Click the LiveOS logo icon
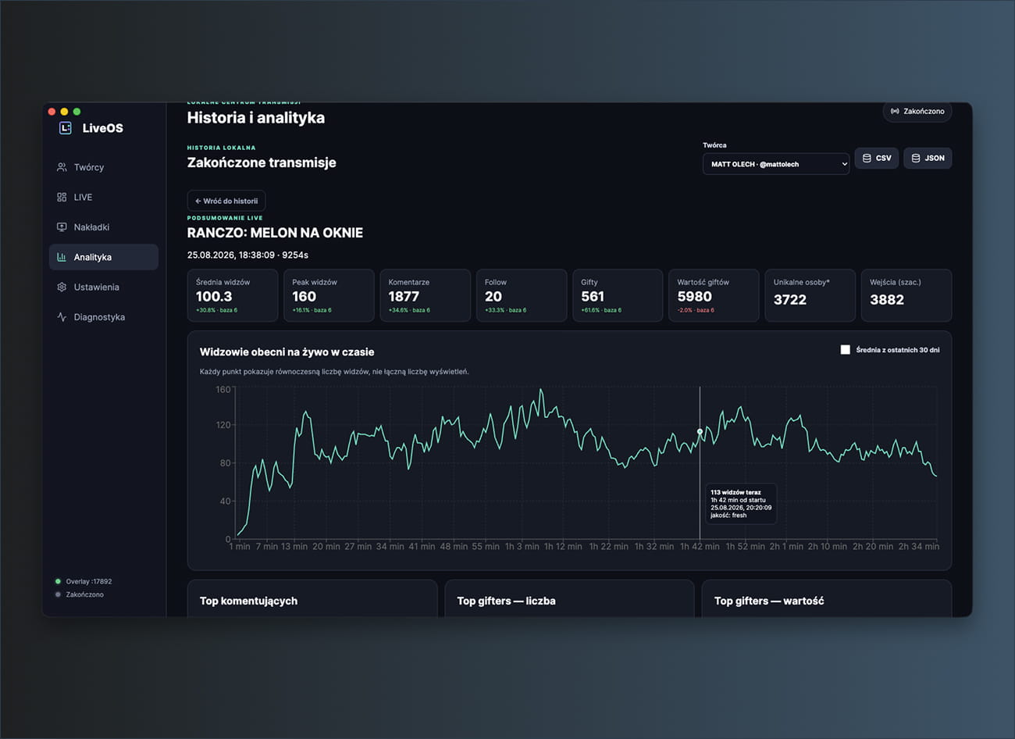Viewport: 1015px width, 739px height. pos(66,128)
